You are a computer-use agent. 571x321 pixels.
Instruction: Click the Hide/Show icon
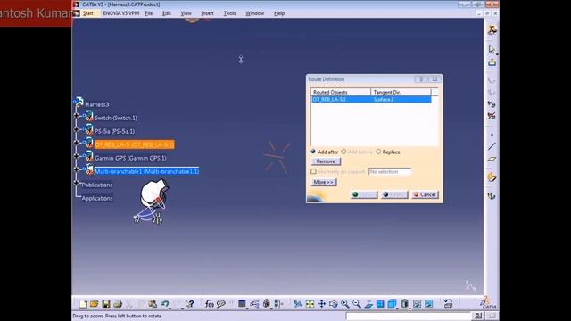[x=417, y=304]
